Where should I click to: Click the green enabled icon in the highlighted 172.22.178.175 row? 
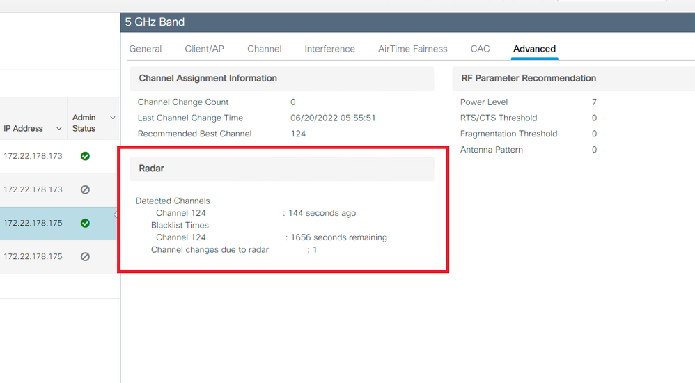coord(85,223)
